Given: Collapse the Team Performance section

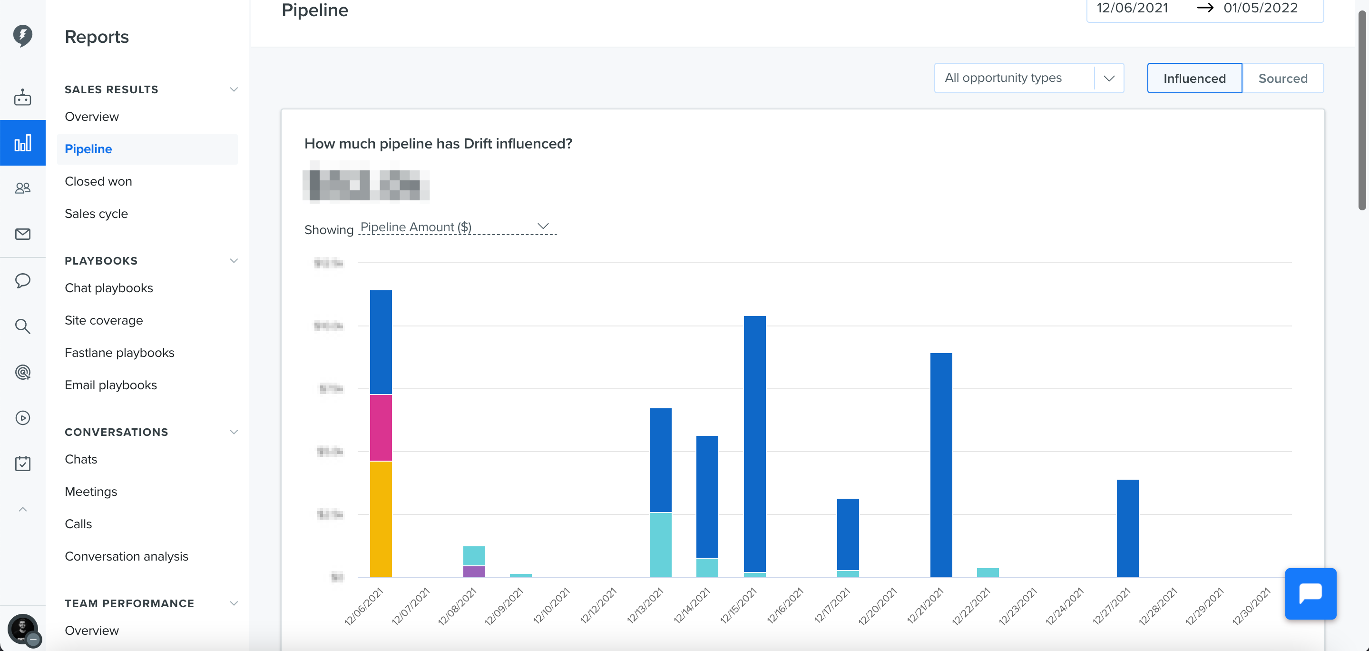Looking at the screenshot, I should (233, 603).
